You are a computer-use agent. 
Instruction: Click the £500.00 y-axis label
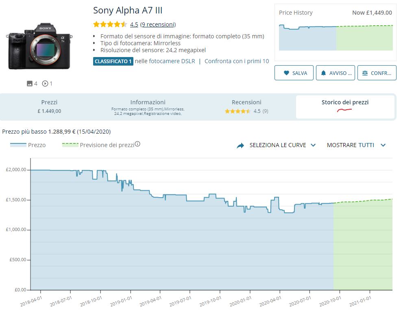[17, 260]
